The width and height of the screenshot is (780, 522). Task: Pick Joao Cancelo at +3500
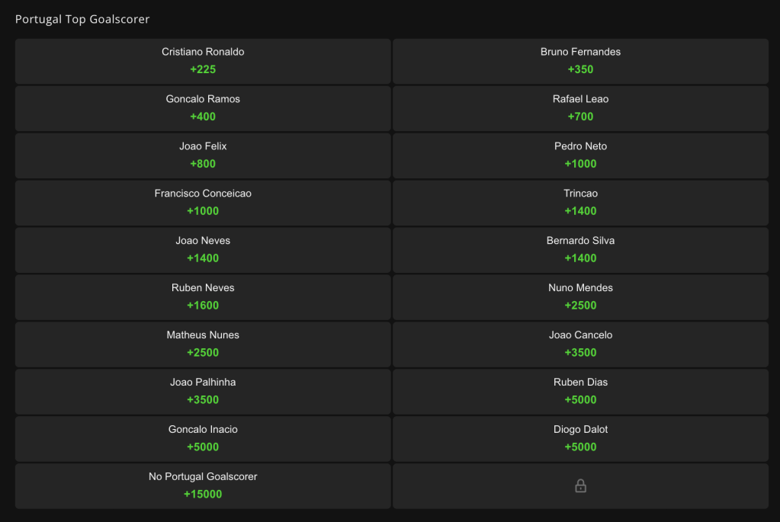[580, 344]
